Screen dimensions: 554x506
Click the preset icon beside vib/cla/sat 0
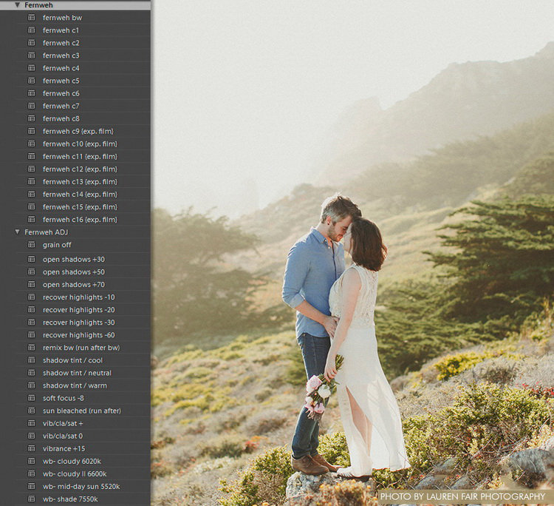pos(32,436)
